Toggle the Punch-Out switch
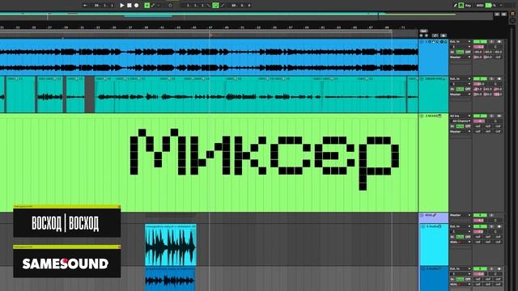Screen dimensions: 518x291 click(223, 6)
